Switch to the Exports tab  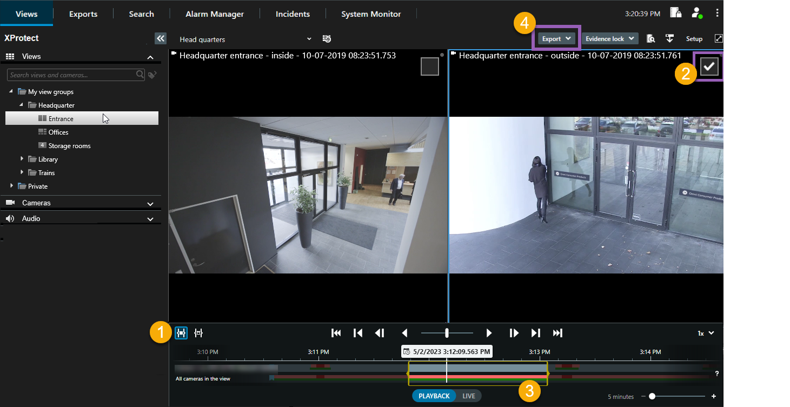tap(83, 14)
